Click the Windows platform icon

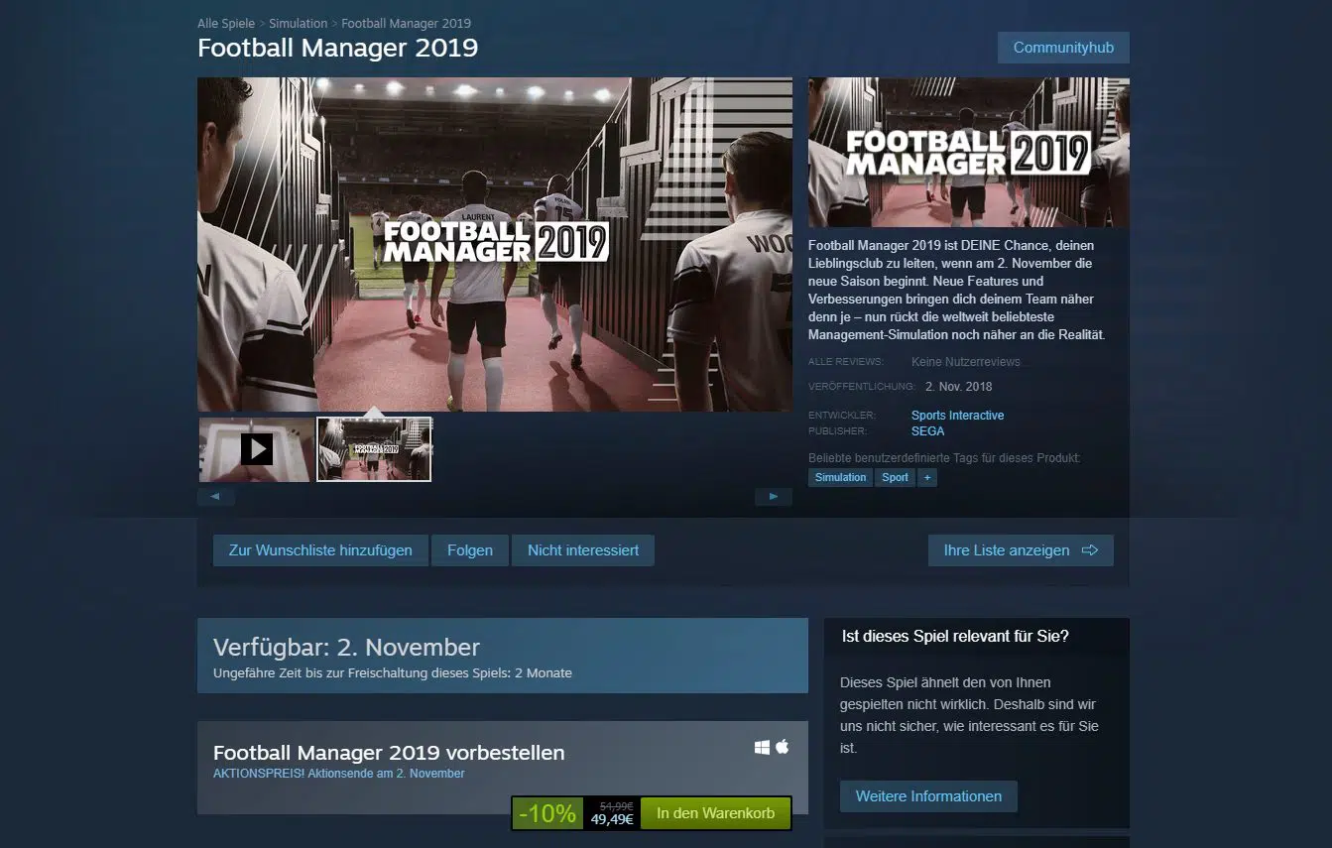pos(762,747)
